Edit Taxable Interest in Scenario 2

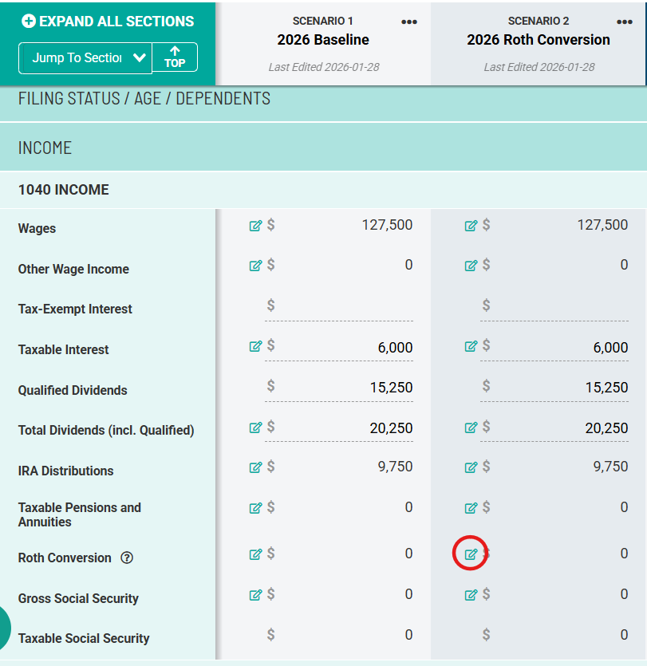tap(471, 346)
